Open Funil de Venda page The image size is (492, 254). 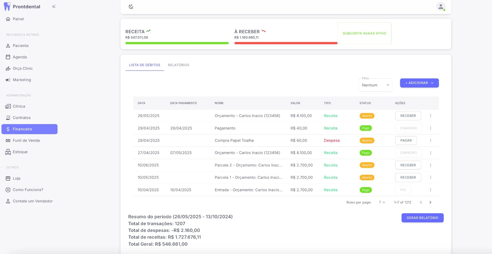pyautogui.click(x=26, y=141)
